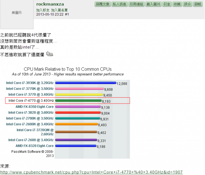
Task: Click the brown i7-3720QM score bar
Action: [76, 132]
